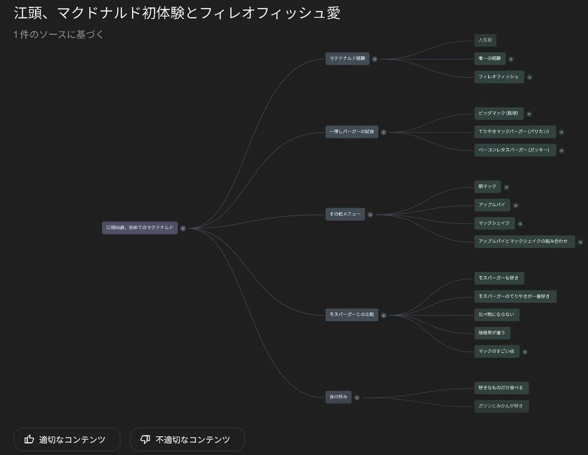Image resolution: width=588 pixels, height=455 pixels.
Task: Select the root node 江頭55歳、初めてのマクドナルド
Action: 140,228
